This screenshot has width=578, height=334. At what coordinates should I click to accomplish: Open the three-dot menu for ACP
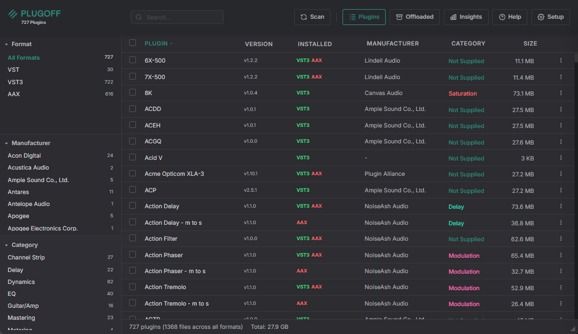(560, 190)
